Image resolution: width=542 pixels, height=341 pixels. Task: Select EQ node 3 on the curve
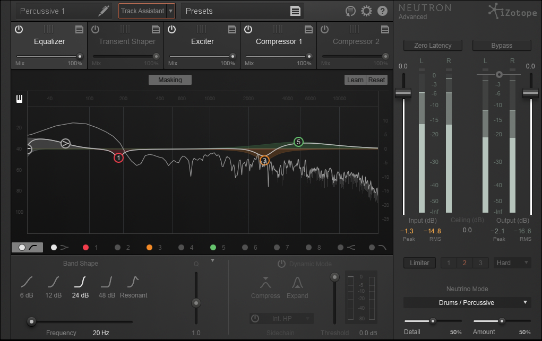tap(264, 160)
